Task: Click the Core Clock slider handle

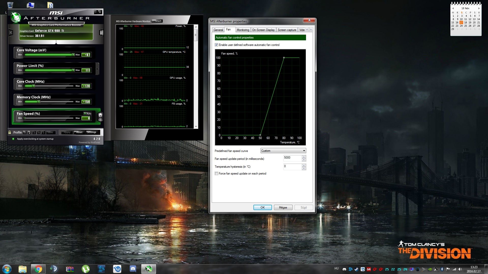Action: point(34,86)
